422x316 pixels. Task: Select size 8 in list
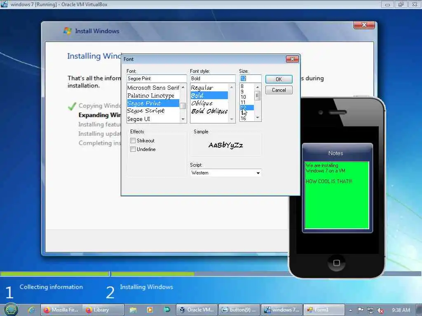pyautogui.click(x=247, y=86)
